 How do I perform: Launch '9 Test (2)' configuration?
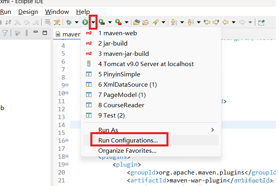151,116
